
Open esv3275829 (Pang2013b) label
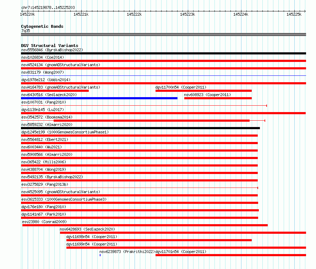pos(45,184)
